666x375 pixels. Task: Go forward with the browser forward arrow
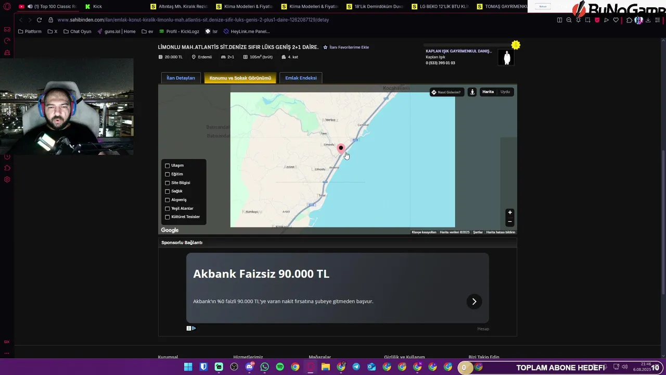(30, 20)
